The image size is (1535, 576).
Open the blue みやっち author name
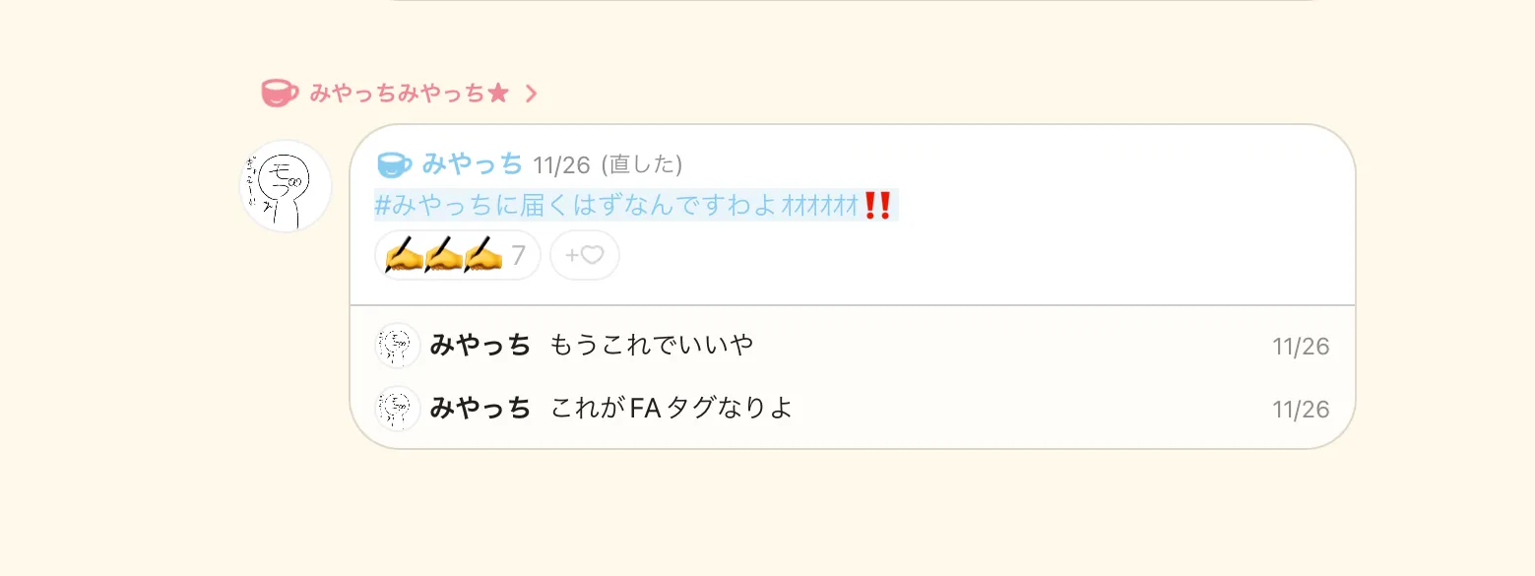[x=473, y=164]
